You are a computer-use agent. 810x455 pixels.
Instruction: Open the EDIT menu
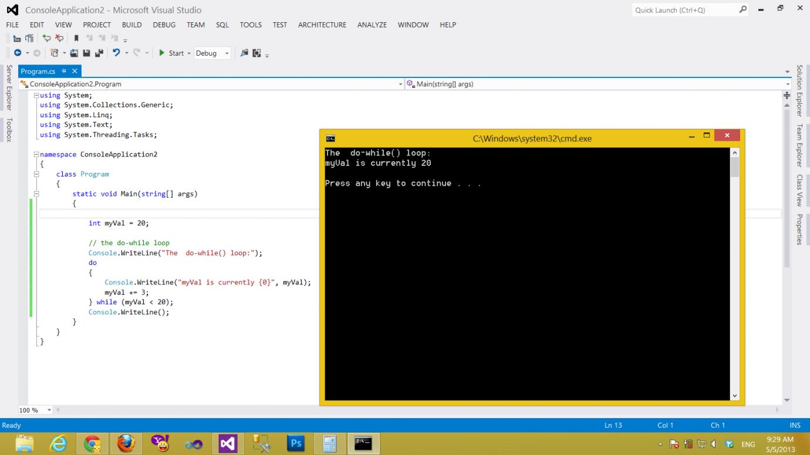coord(37,25)
